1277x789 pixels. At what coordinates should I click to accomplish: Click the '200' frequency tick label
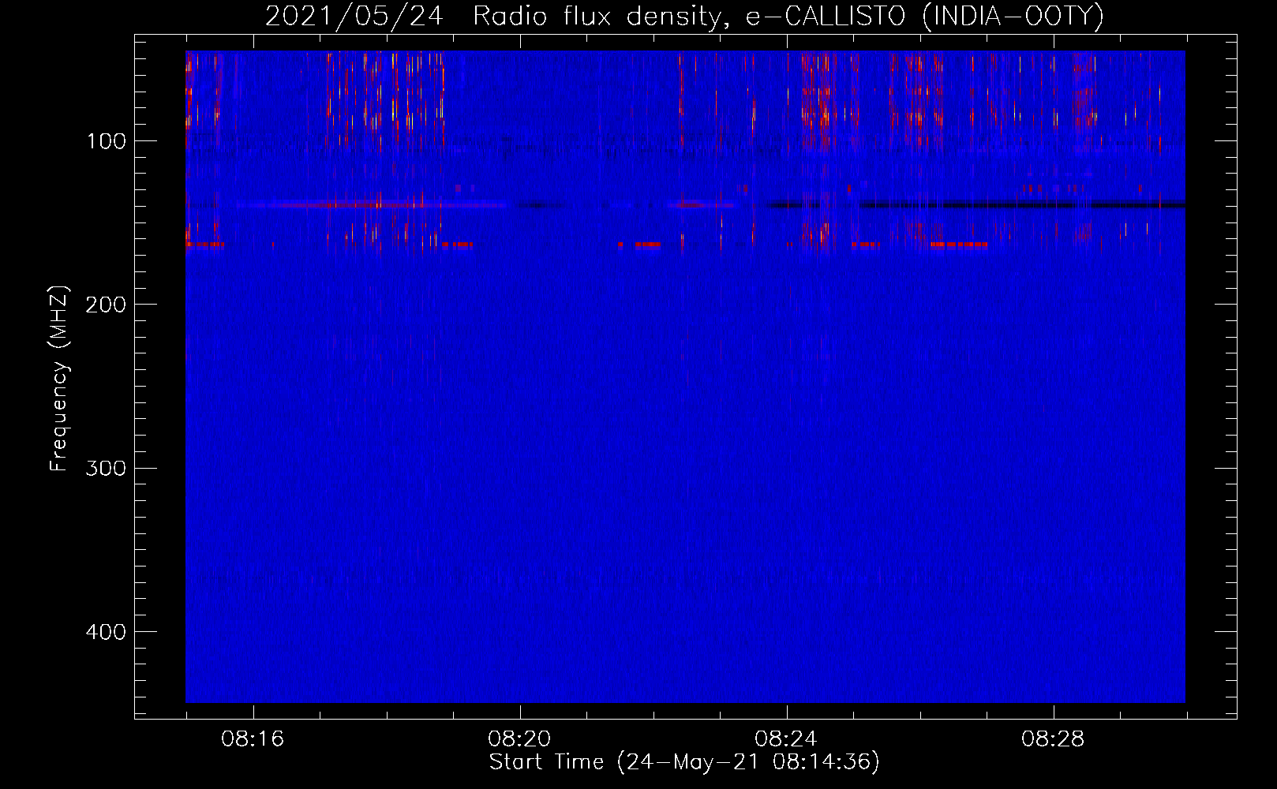[107, 305]
